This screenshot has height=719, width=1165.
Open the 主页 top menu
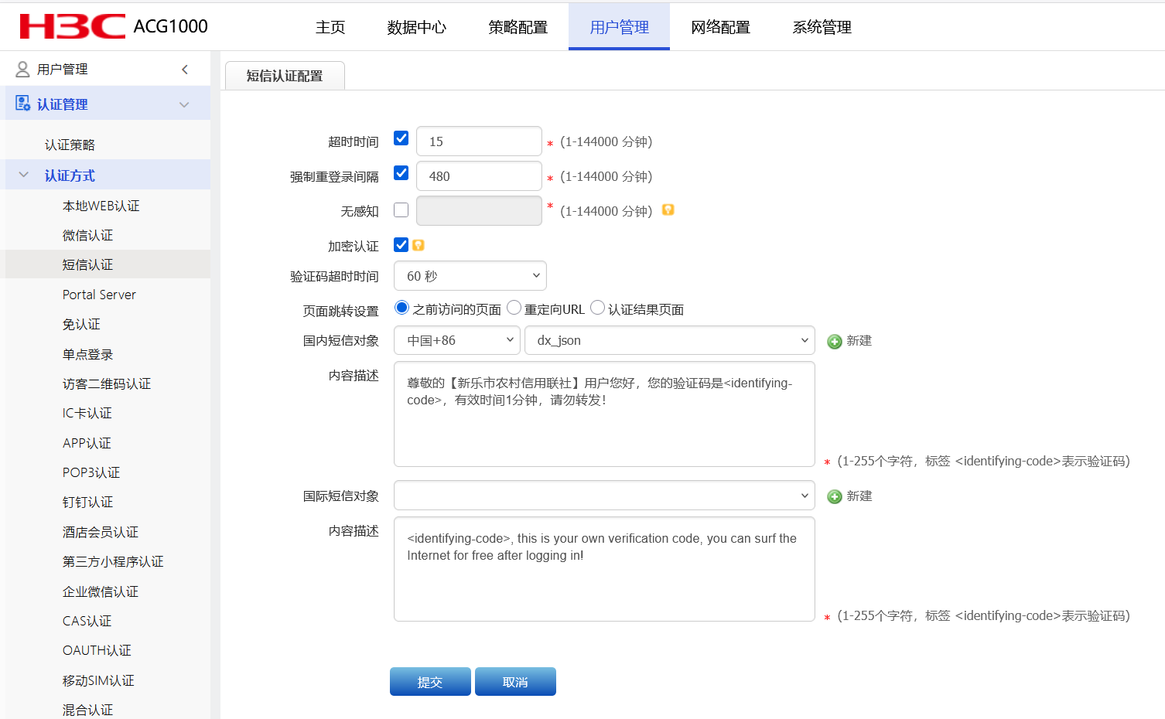click(330, 27)
